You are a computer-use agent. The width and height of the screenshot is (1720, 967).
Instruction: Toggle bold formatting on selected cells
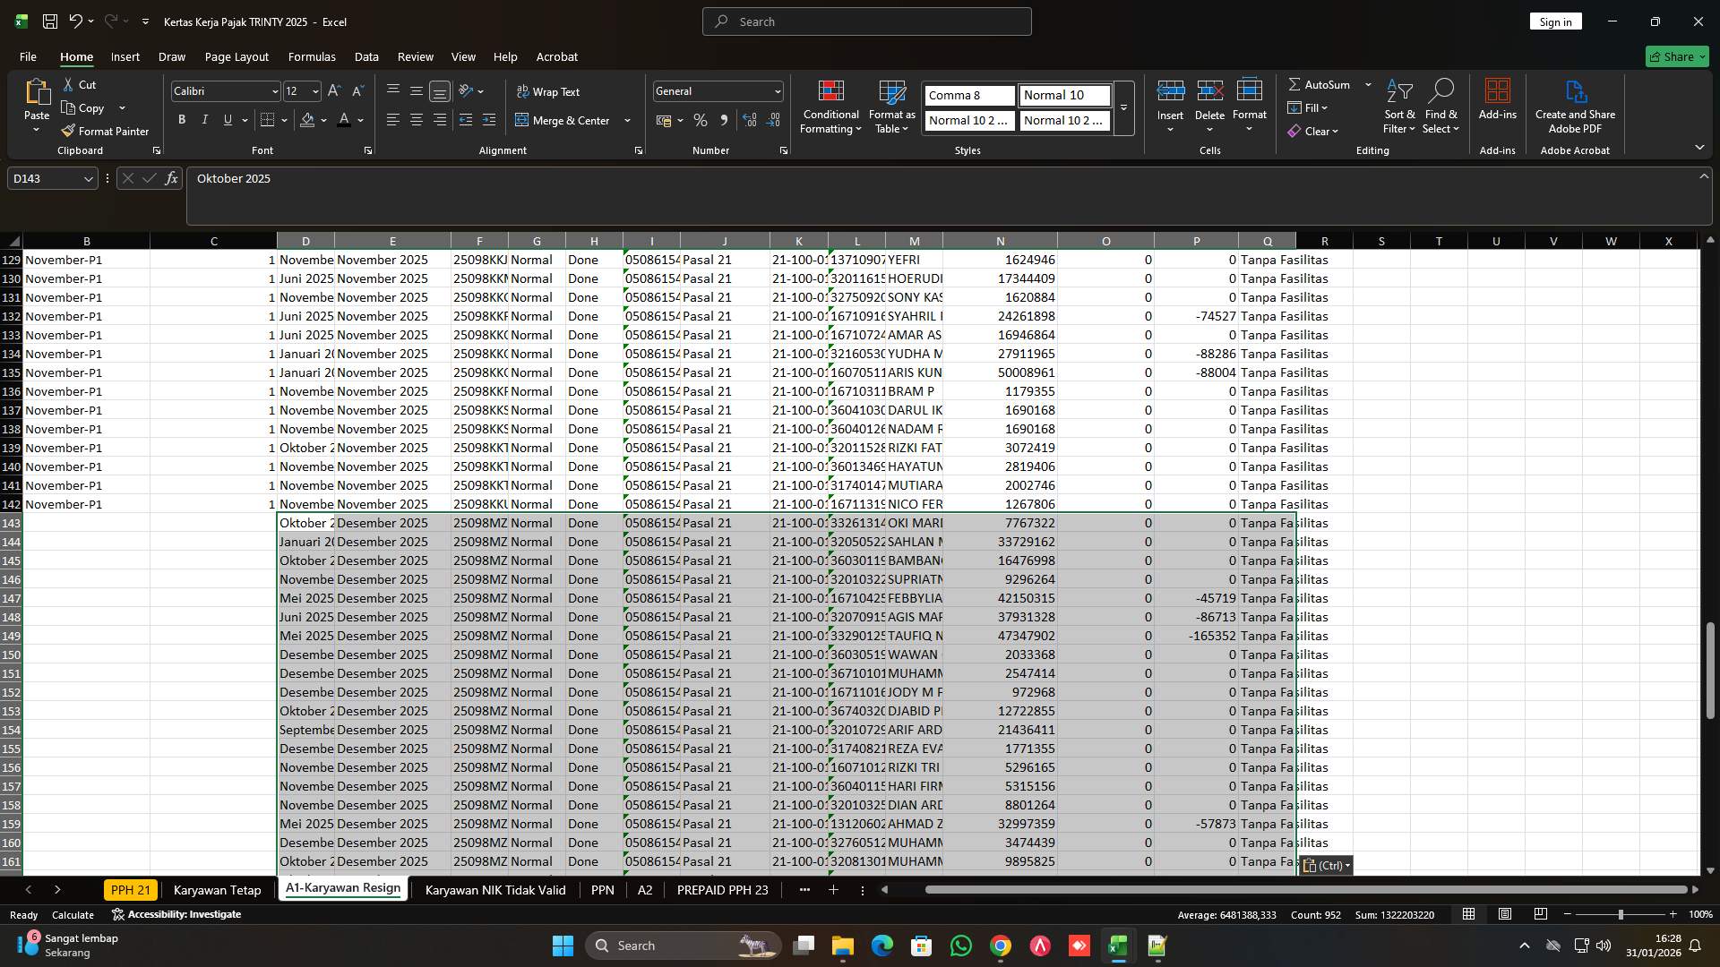click(182, 119)
